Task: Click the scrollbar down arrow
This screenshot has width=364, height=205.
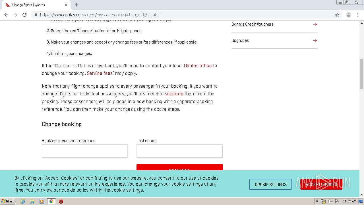Action: point(362,194)
